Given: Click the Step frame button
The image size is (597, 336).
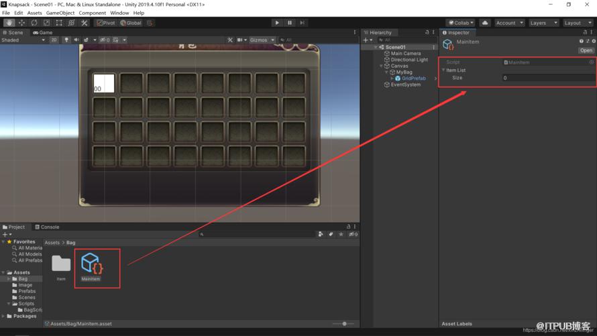Looking at the screenshot, I should pyautogui.click(x=302, y=23).
